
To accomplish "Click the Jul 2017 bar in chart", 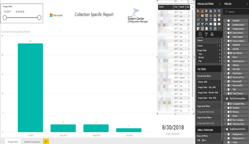I will click(x=30, y=88).
